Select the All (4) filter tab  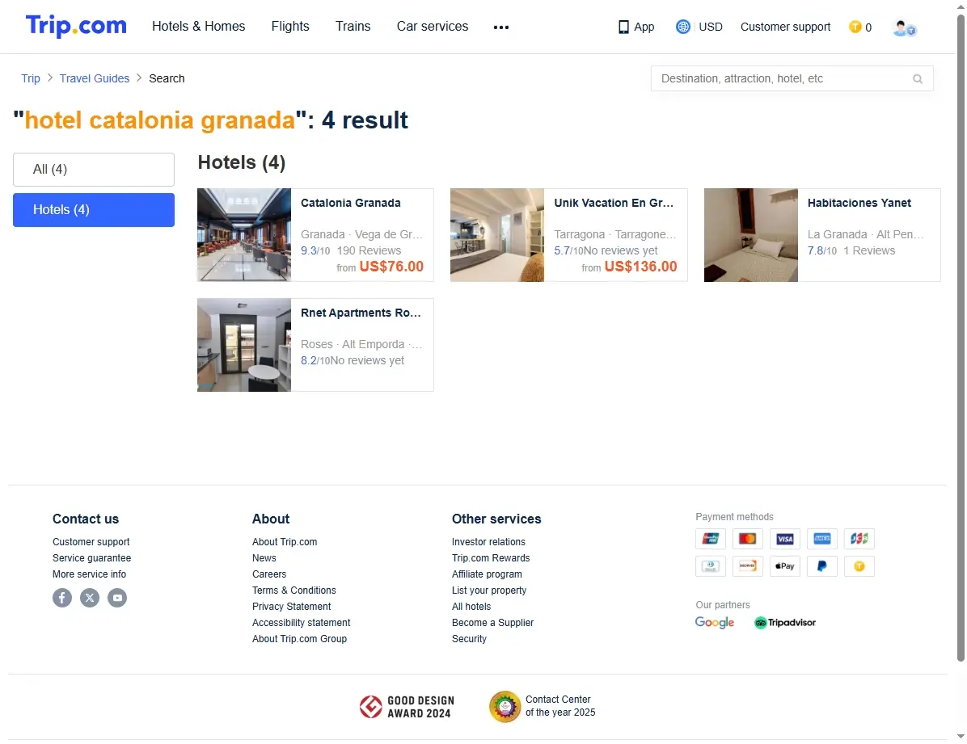pos(94,170)
